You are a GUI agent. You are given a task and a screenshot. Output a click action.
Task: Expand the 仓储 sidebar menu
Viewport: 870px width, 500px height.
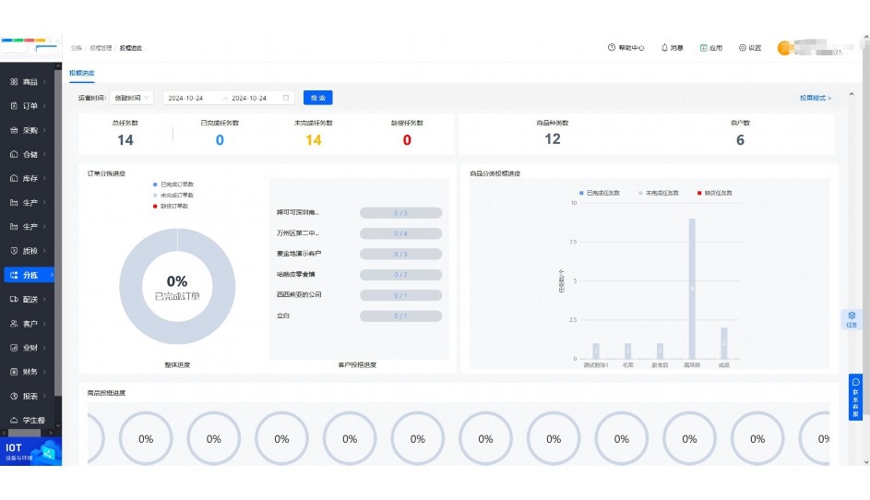(x=28, y=154)
